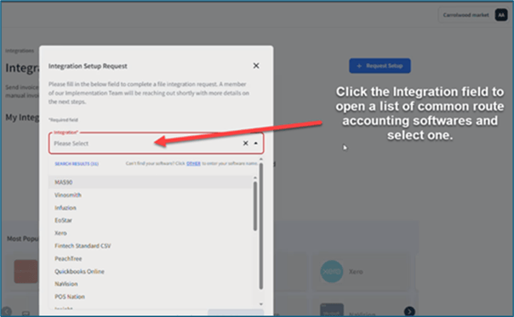Click the next carousel arrow in background
The width and height of the screenshot is (514, 317).
coord(409,311)
